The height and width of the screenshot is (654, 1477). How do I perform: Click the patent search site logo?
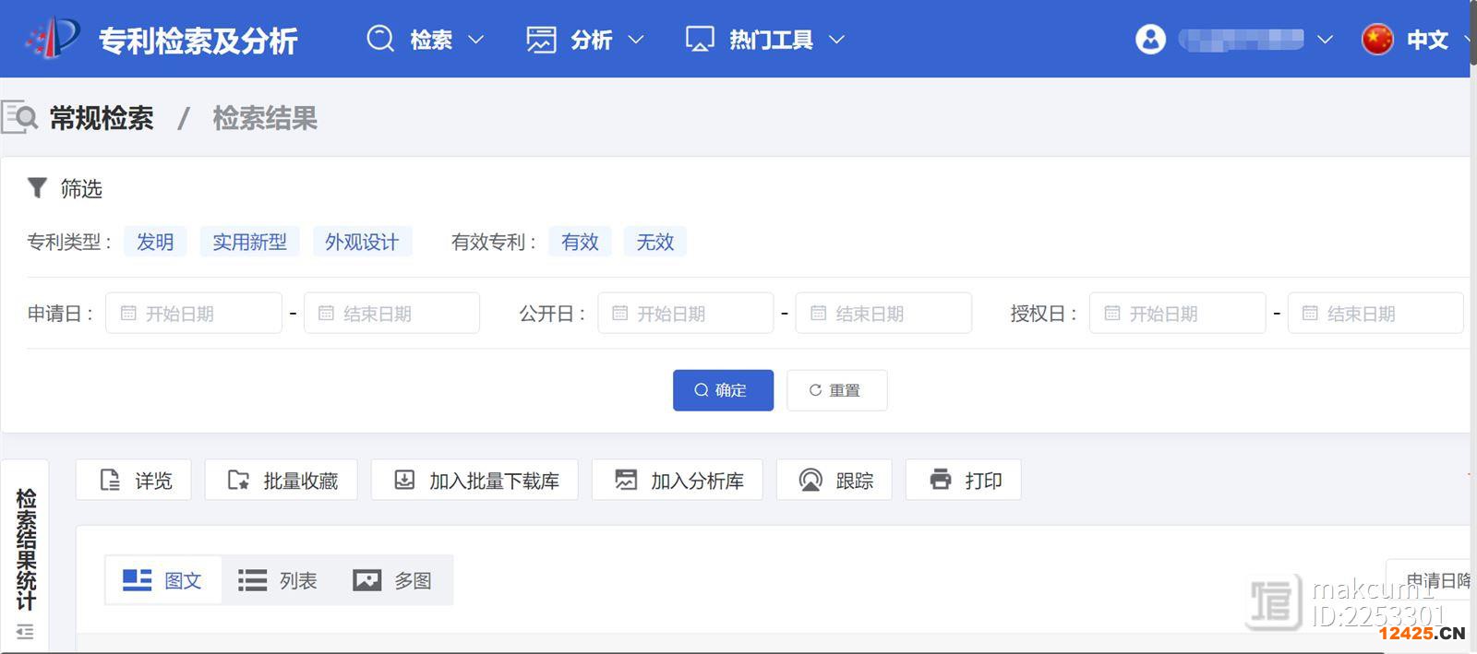click(x=54, y=39)
